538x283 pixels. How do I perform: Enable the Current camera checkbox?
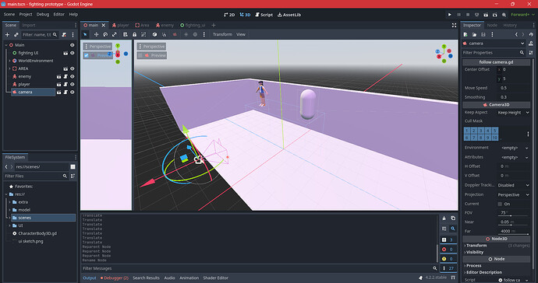click(500, 204)
